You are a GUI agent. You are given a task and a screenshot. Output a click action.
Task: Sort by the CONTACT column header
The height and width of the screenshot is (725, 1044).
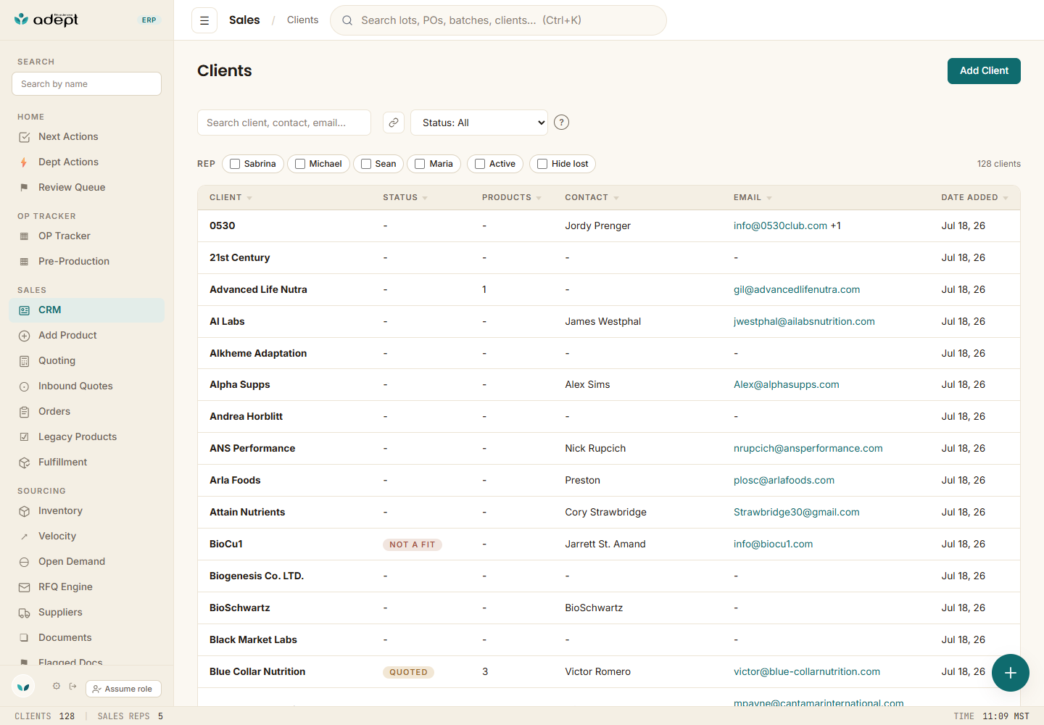(x=592, y=197)
